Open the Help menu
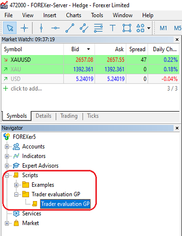The width and height of the screenshot is (182, 236). coord(148,15)
